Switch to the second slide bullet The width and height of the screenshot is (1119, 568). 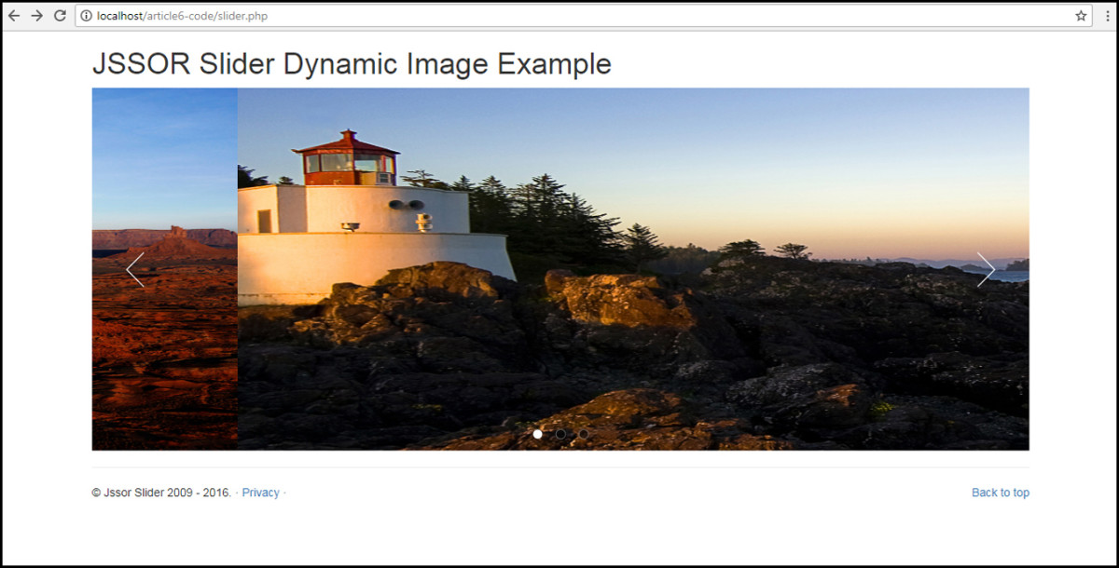point(560,433)
